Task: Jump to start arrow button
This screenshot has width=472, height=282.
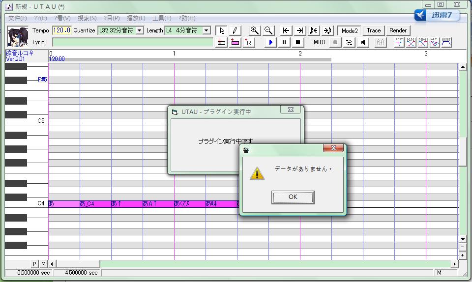Action: point(286,30)
